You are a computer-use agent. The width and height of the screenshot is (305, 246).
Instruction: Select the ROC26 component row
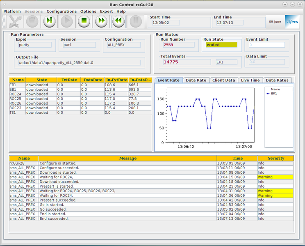pyautogui.click(x=80, y=103)
